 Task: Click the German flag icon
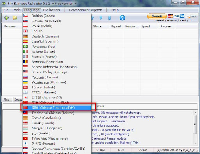(25, 36)
